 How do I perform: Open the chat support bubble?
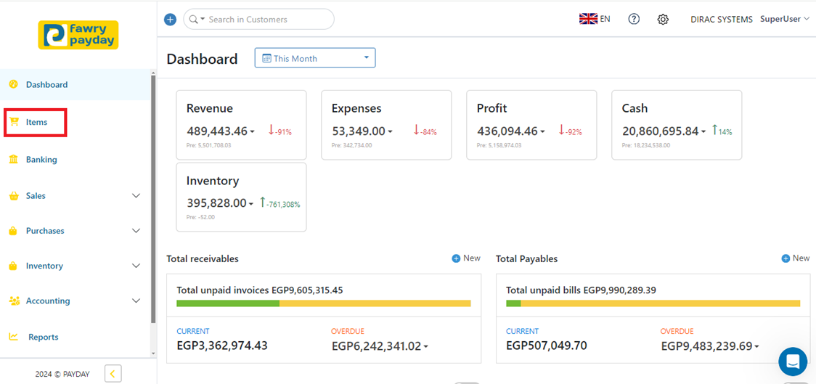[x=792, y=361]
